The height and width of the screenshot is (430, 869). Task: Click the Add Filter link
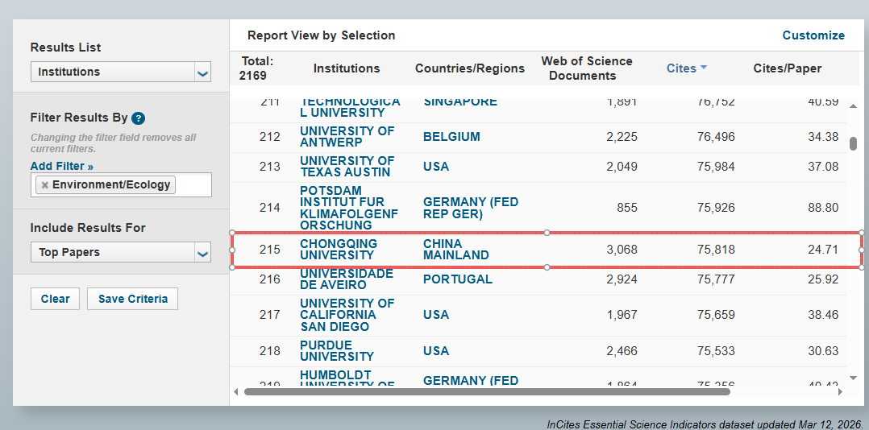click(x=62, y=166)
